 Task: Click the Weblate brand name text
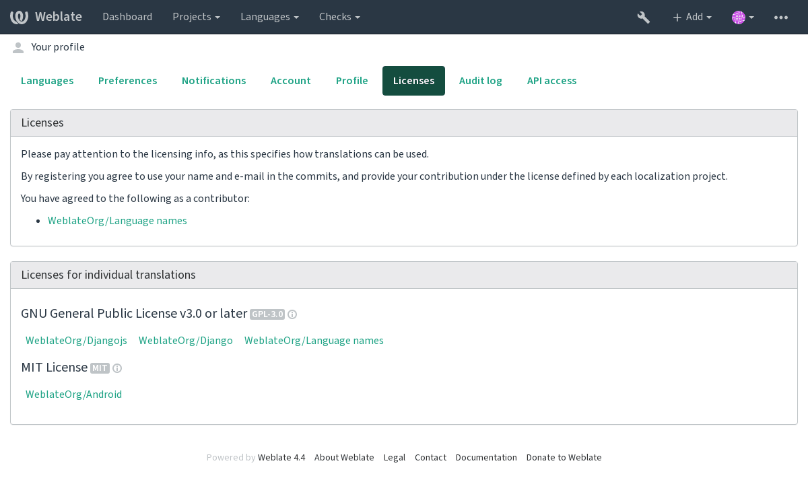[x=59, y=17]
